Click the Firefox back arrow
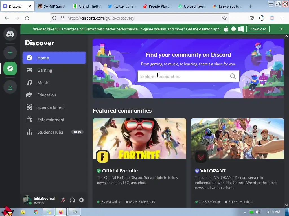The height and width of the screenshot is (216, 289). (x=7, y=18)
